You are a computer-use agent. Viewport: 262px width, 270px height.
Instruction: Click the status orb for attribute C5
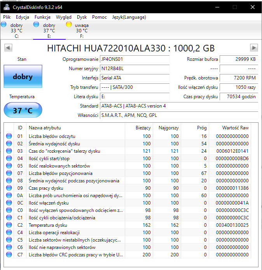pyautogui.click(x=9, y=240)
